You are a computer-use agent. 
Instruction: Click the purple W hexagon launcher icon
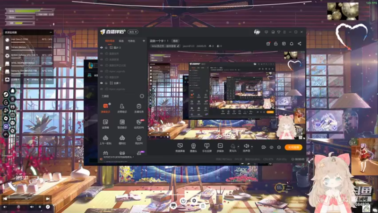6,126
